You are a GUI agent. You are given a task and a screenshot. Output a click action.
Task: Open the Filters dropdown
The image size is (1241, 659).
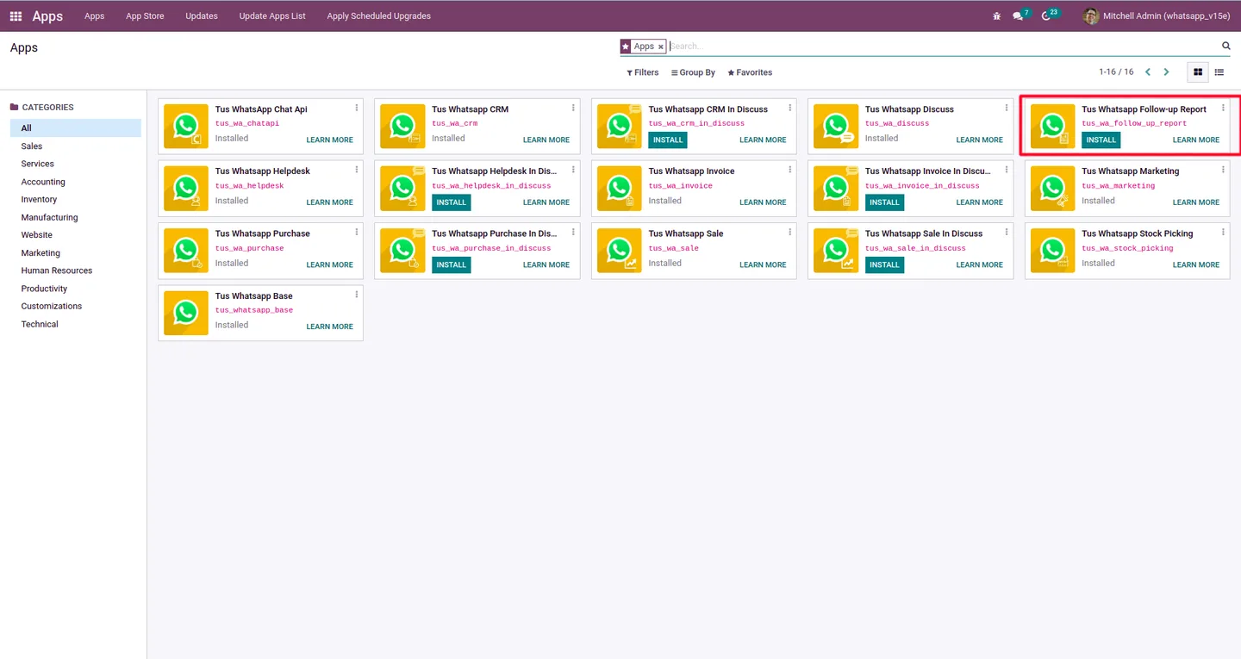(643, 72)
